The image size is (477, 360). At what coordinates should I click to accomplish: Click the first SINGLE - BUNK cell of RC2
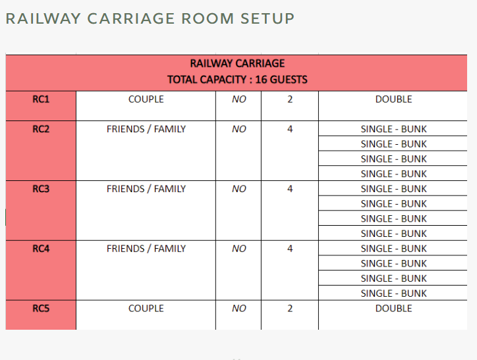pos(393,128)
